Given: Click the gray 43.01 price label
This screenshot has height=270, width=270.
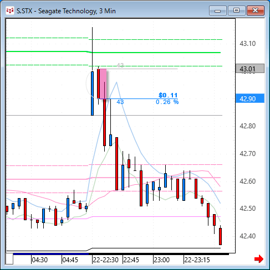Looking at the screenshot, I should coord(250,69).
